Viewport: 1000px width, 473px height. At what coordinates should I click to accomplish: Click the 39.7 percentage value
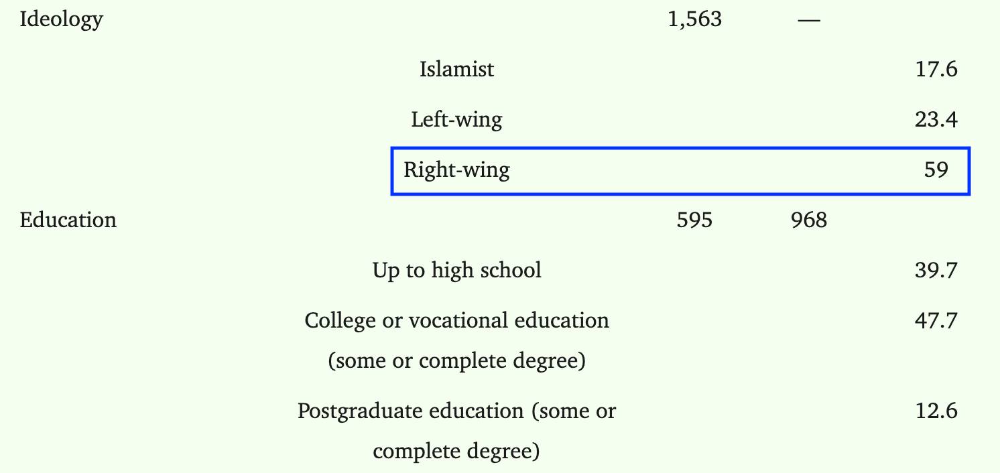pyautogui.click(x=936, y=270)
